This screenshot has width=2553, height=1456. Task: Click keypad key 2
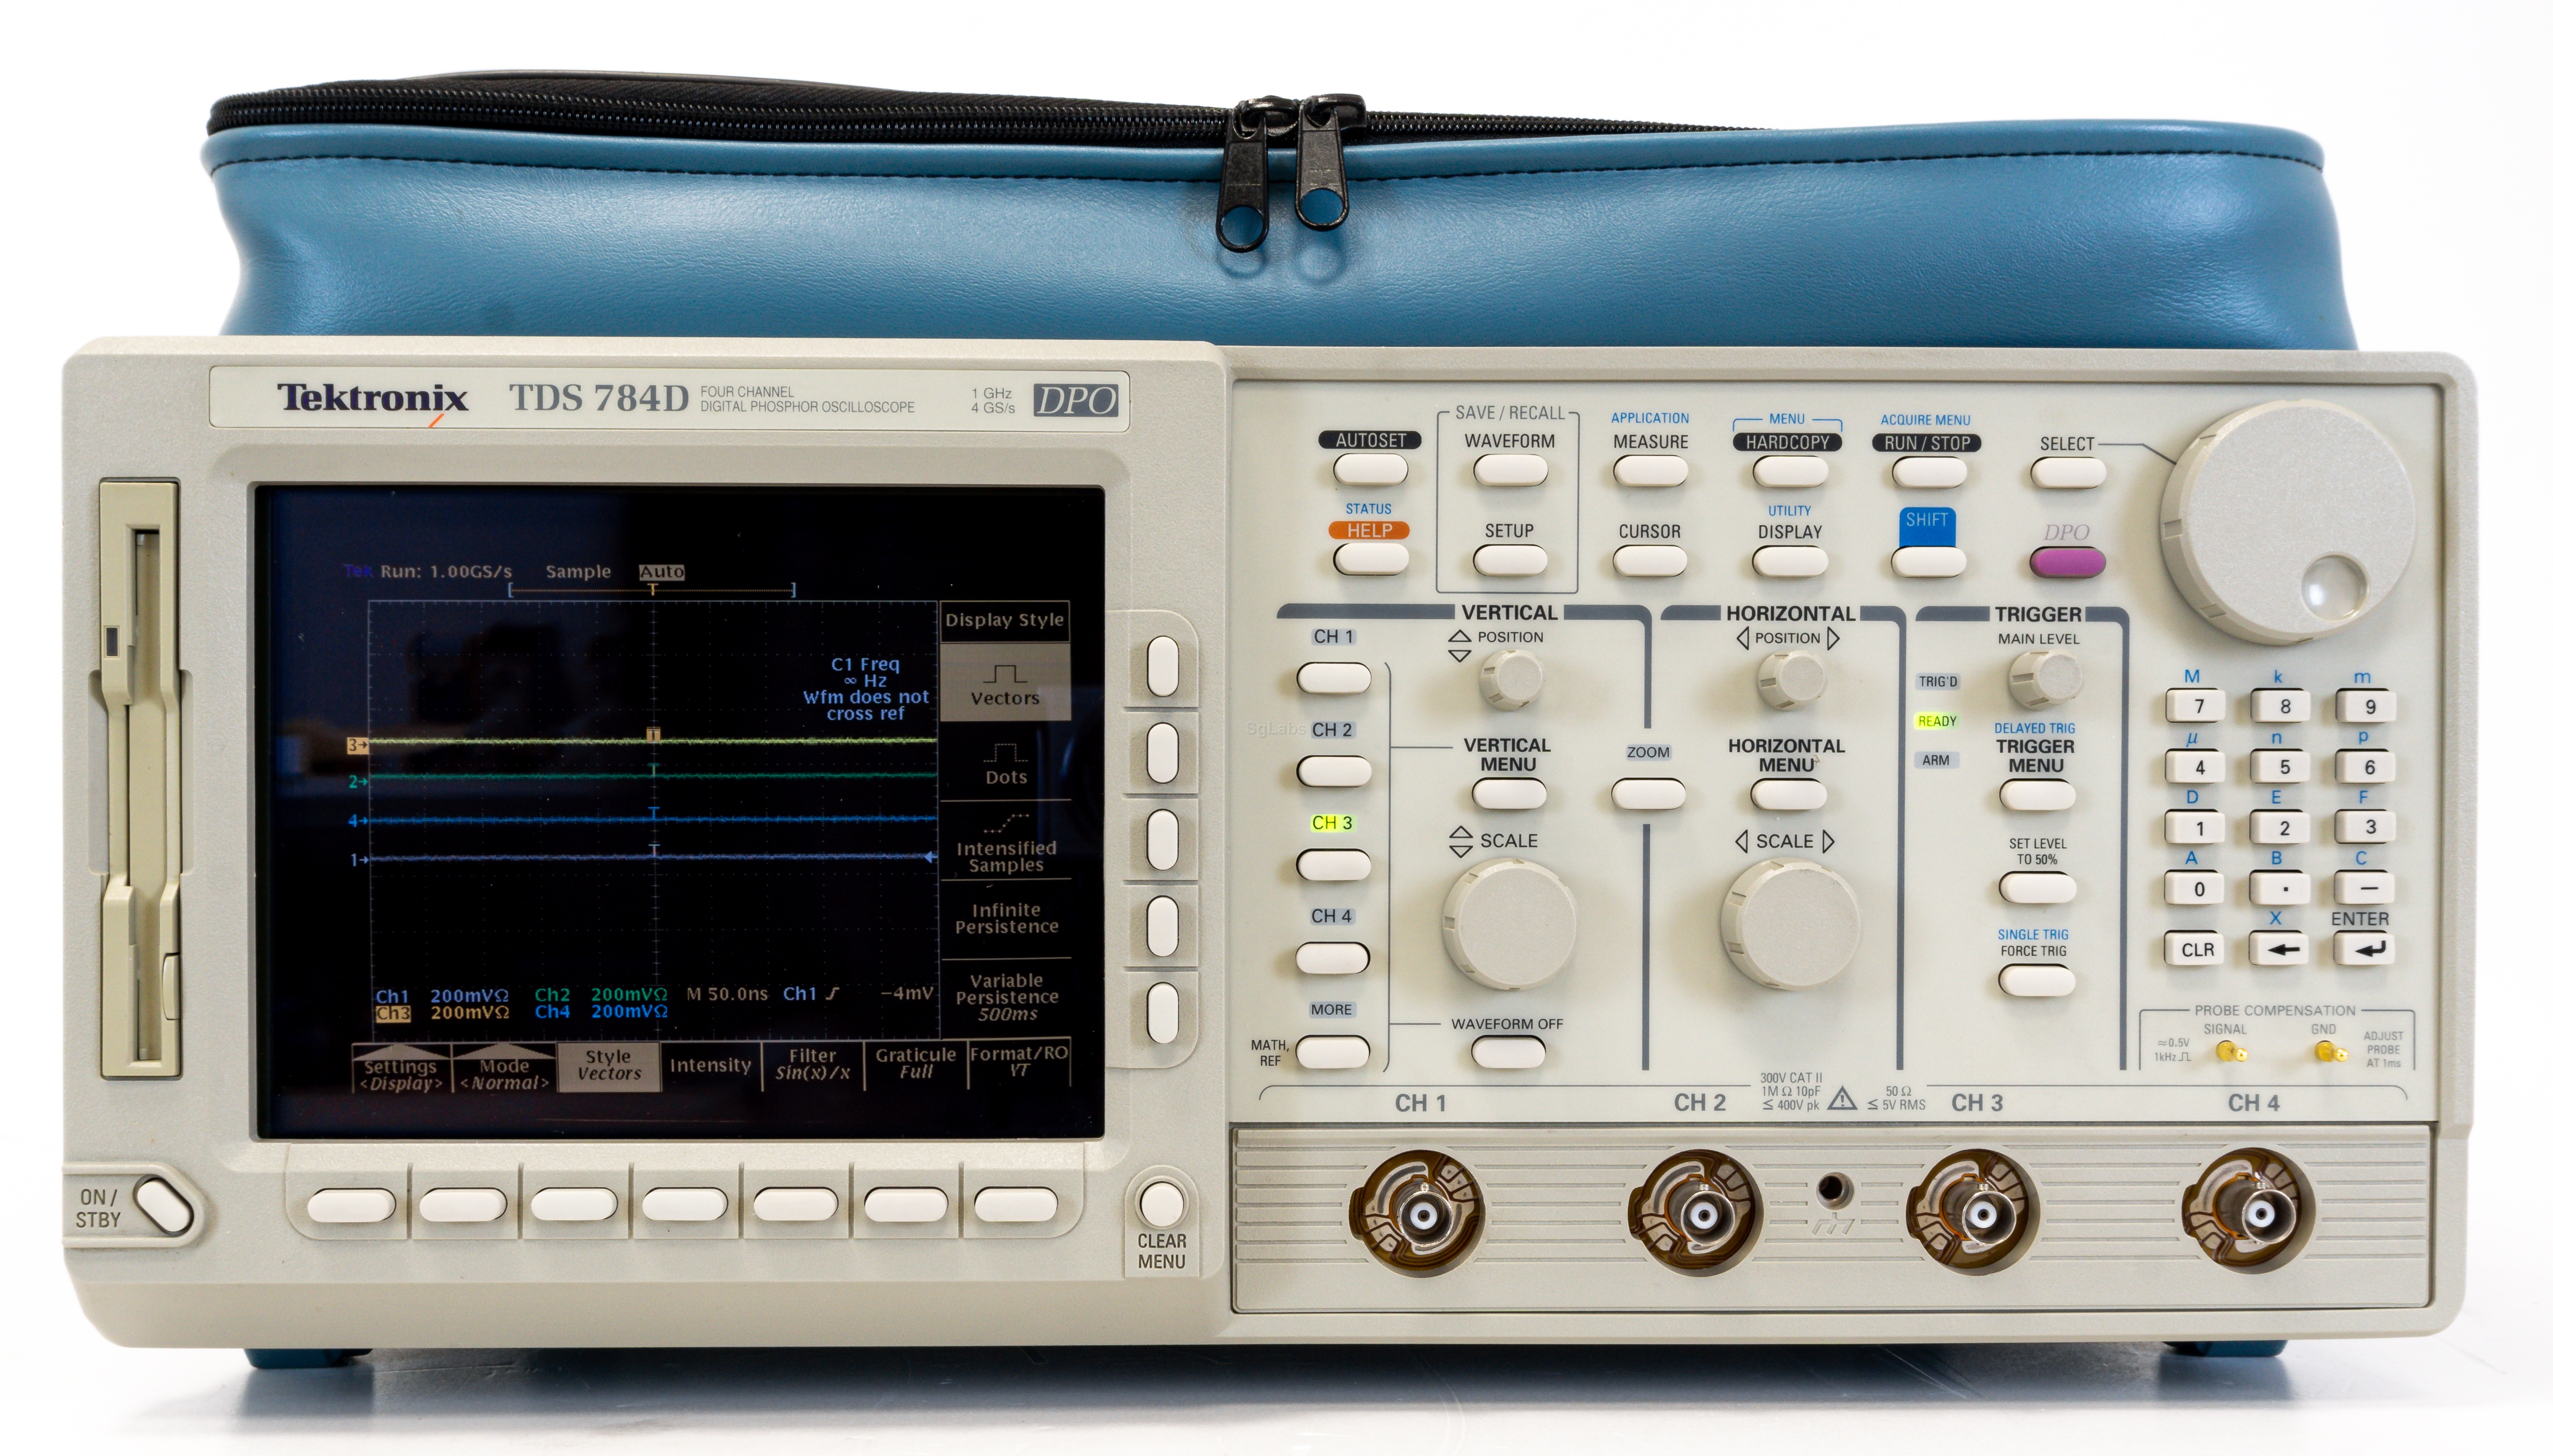[2281, 828]
